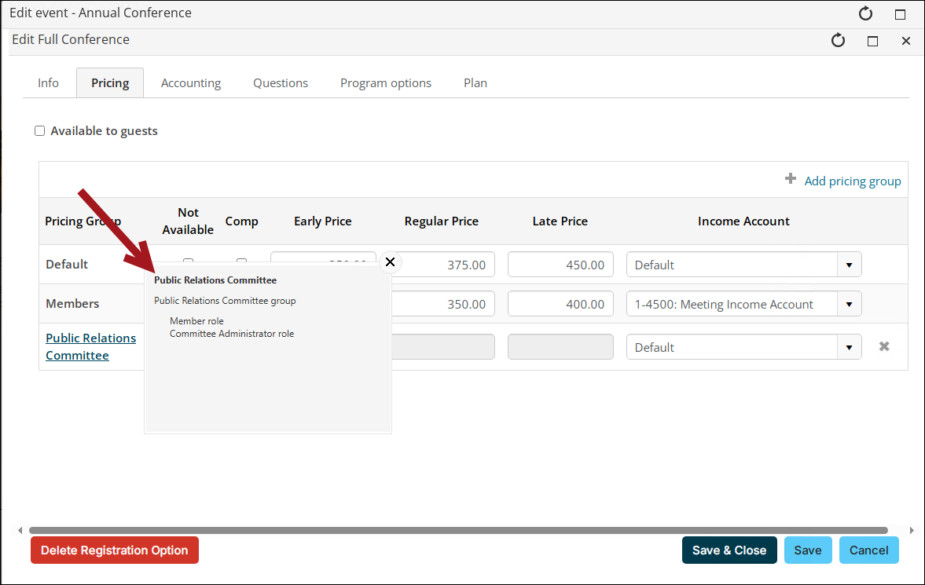
Task: Open the Info tab
Action: click(x=49, y=83)
